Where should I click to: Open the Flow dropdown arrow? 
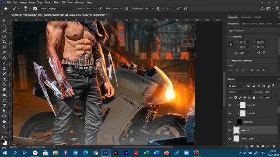click(x=121, y=9)
